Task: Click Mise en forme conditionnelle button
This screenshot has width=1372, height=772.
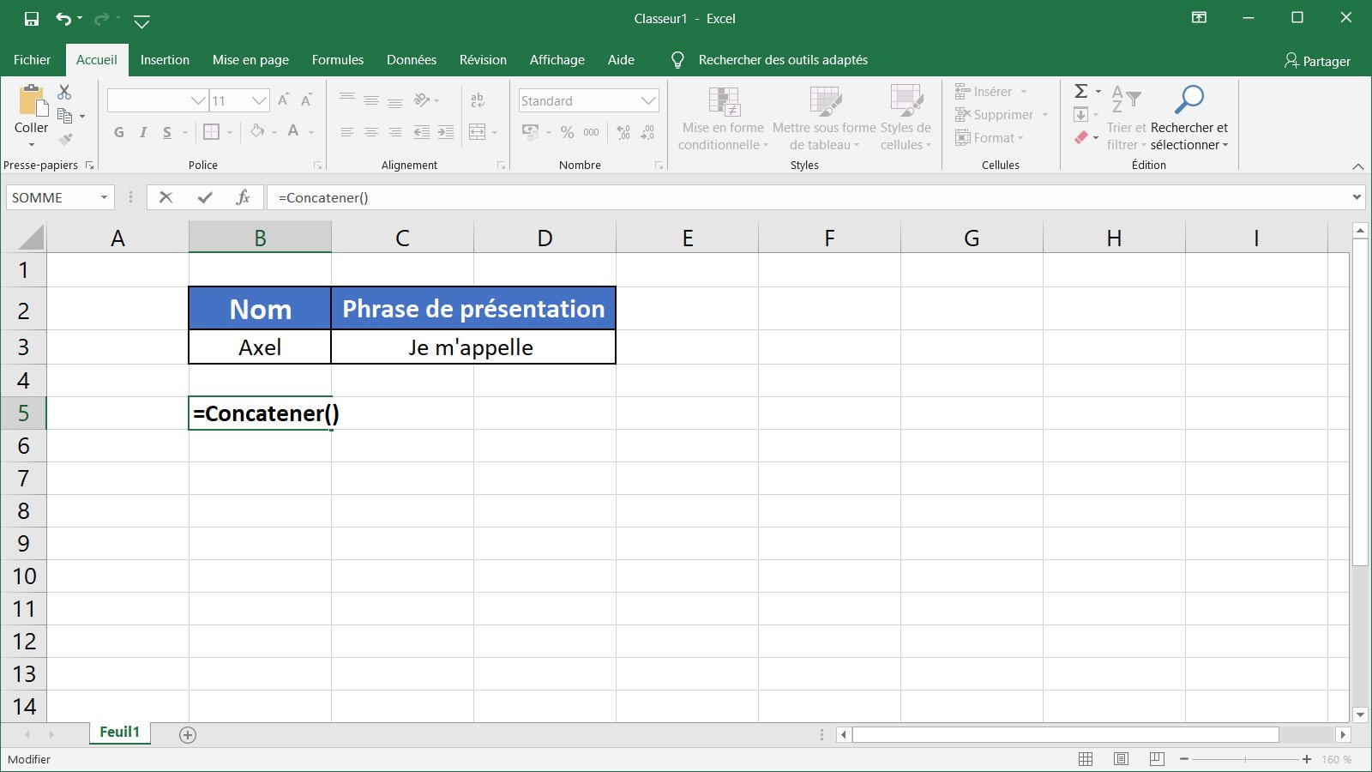Action: pos(725,118)
